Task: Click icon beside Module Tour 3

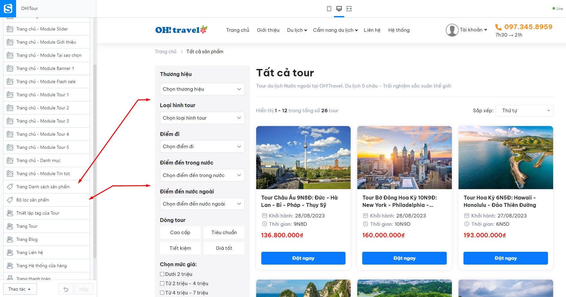Action: [x=10, y=121]
